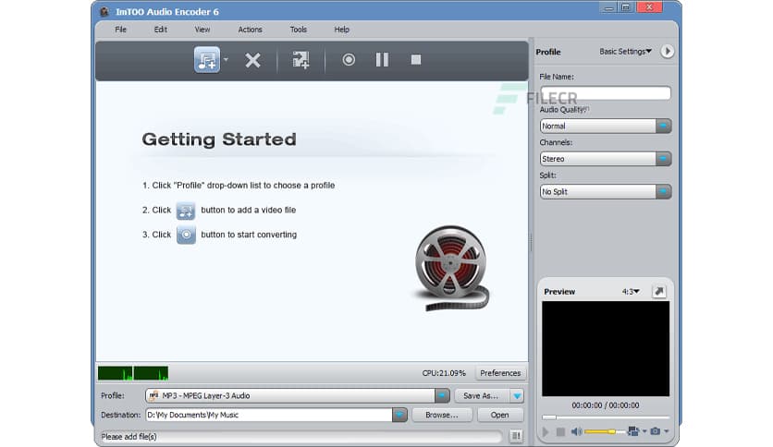Open the Add File button's dropdown arrow

click(x=226, y=59)
